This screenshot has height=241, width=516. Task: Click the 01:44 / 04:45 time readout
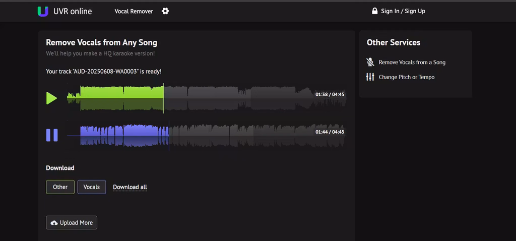point(330,132)
